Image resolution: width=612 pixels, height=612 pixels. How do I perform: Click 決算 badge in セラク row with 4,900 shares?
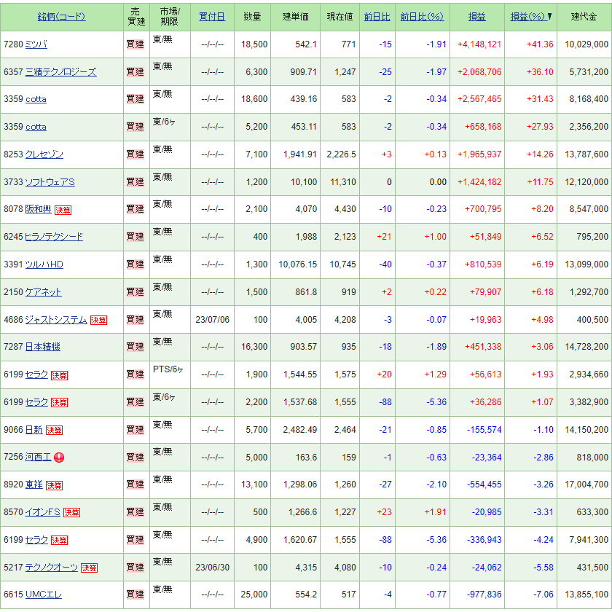tap(59, 540)
